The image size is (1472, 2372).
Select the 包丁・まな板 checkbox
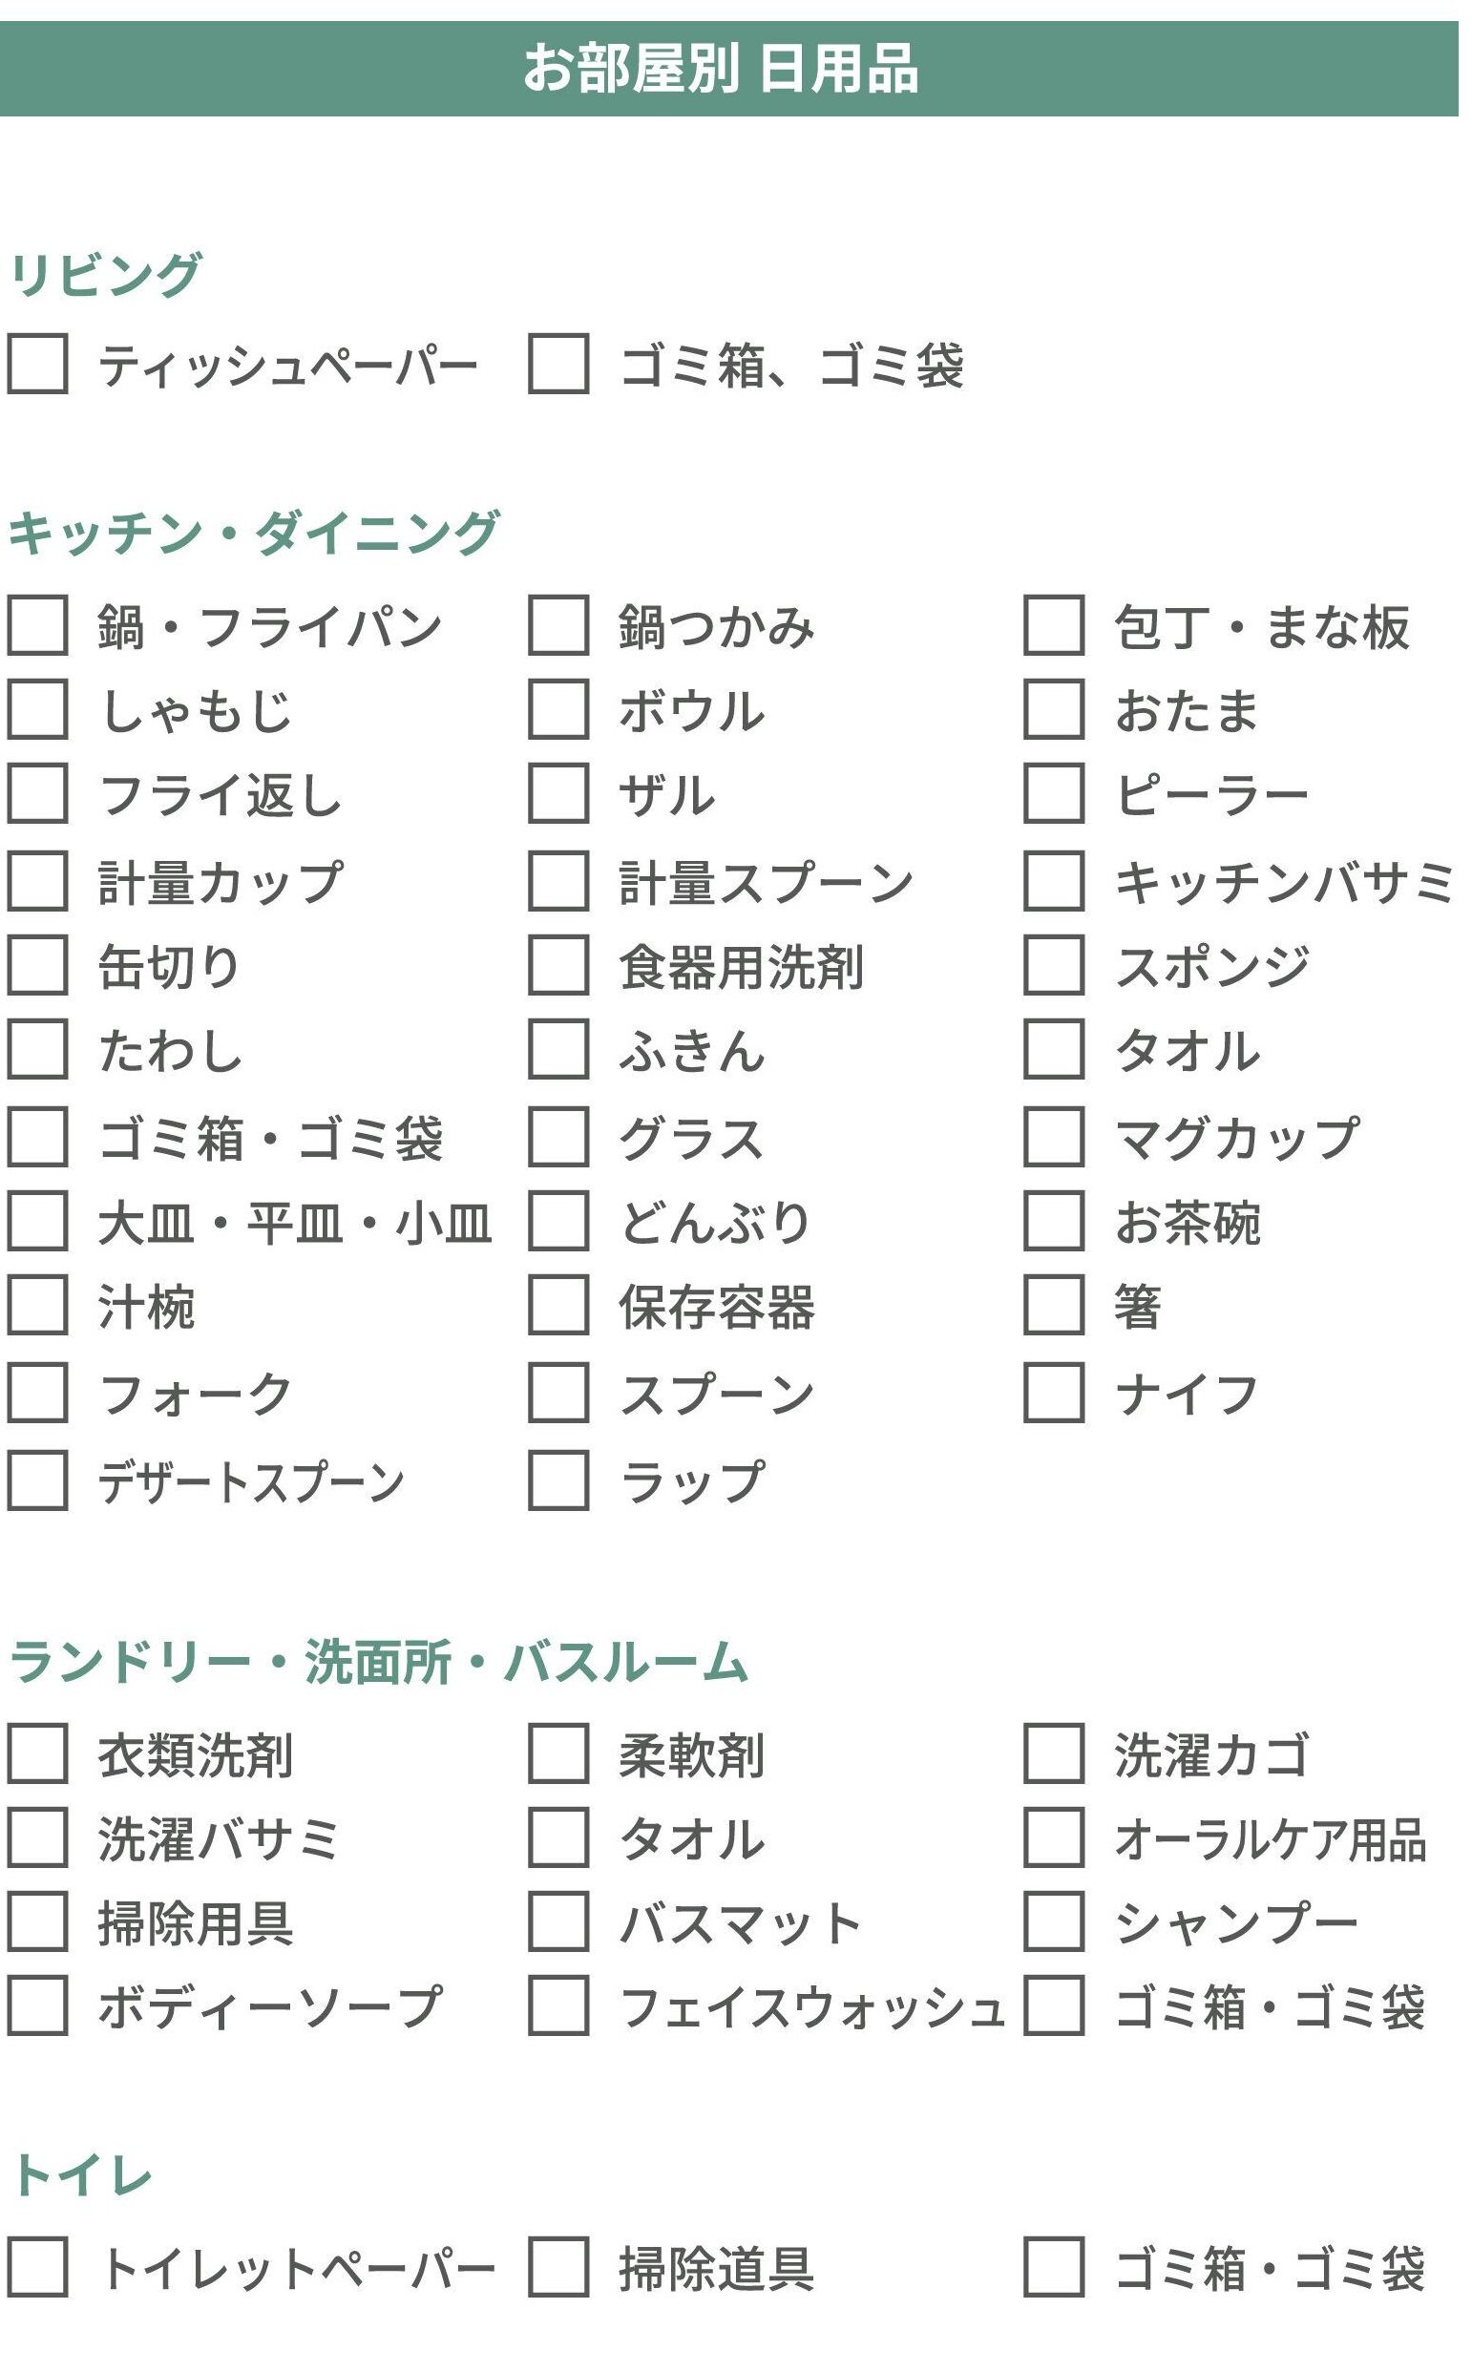1053,625
